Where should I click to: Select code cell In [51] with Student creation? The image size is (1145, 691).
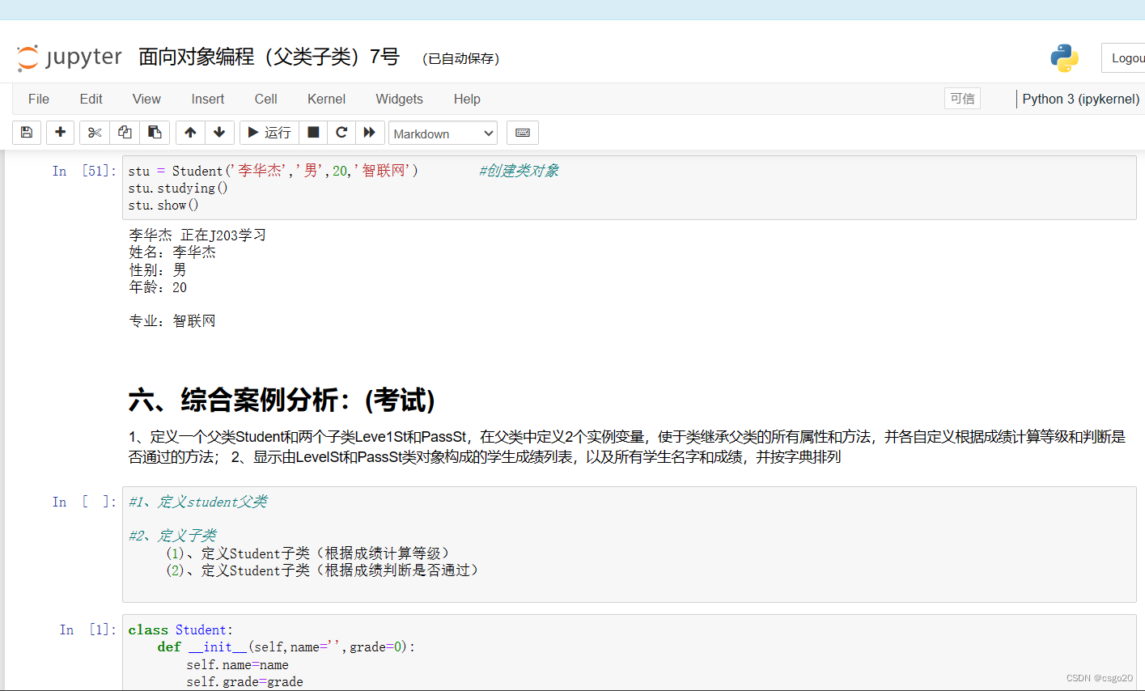(629, 188)
